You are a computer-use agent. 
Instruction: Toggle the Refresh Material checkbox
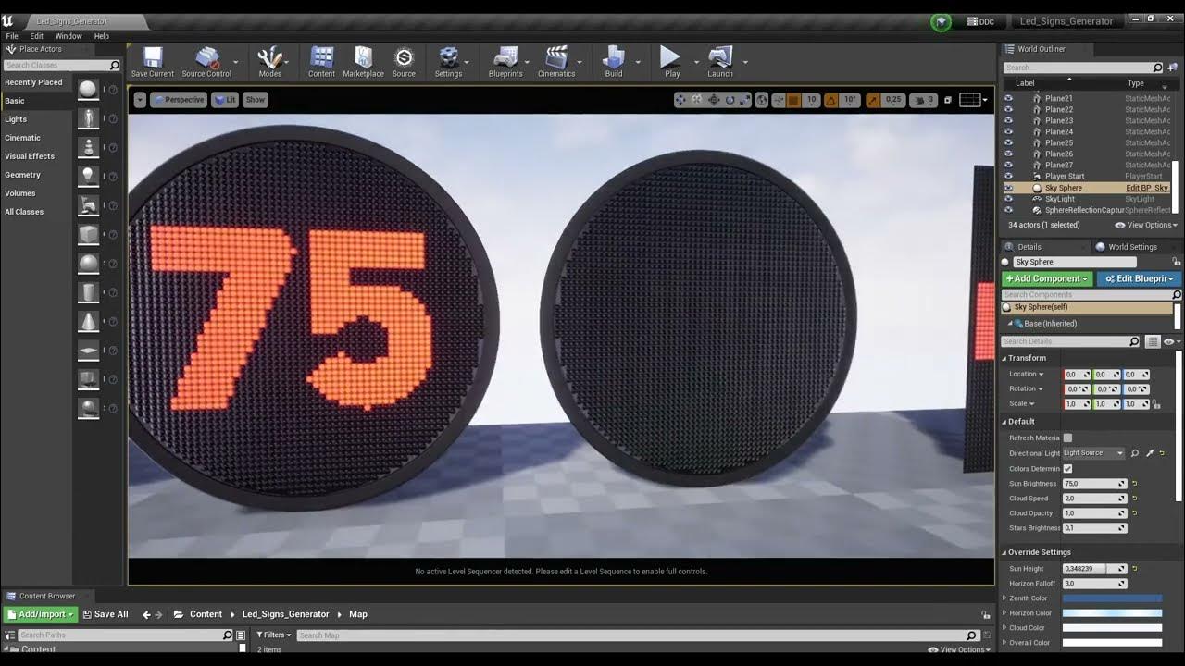[1067, 438]
